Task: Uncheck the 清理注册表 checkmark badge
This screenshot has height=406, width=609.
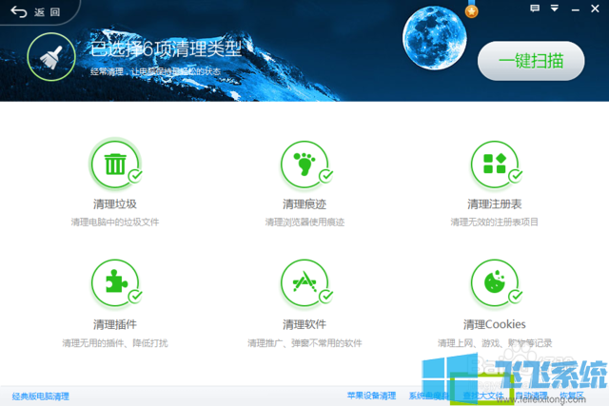Action: [x=516, y=176]
